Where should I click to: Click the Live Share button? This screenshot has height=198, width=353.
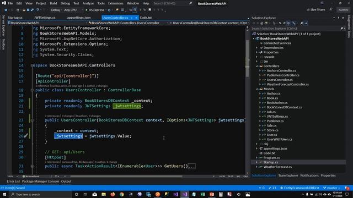pyautogui.click(x=315, y=10)
